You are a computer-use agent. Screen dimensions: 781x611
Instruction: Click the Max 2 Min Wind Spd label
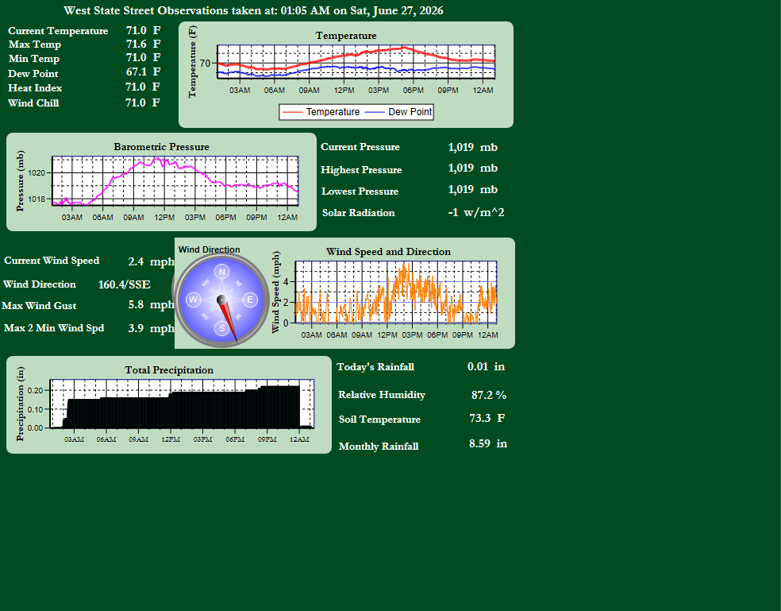54,328
